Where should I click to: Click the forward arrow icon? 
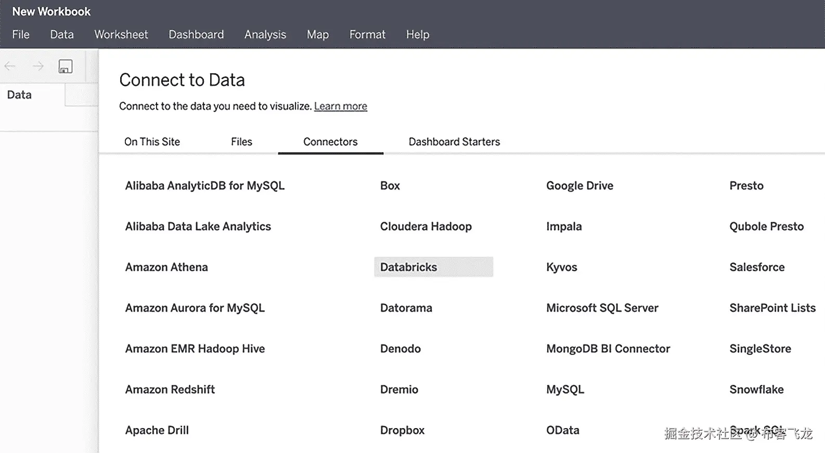38,66
